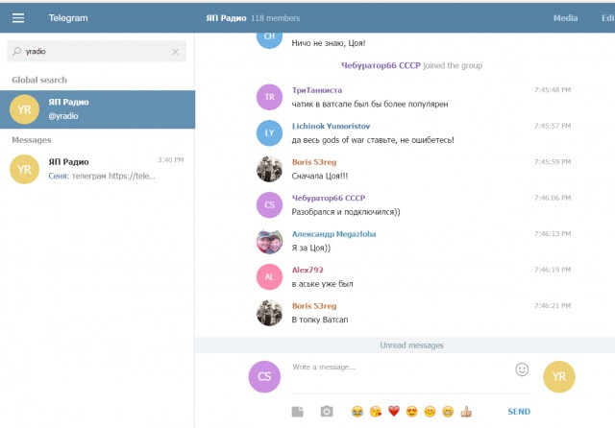
Task: Click message 'Сначала Цоя!!!'
Action: click(320, 177)
